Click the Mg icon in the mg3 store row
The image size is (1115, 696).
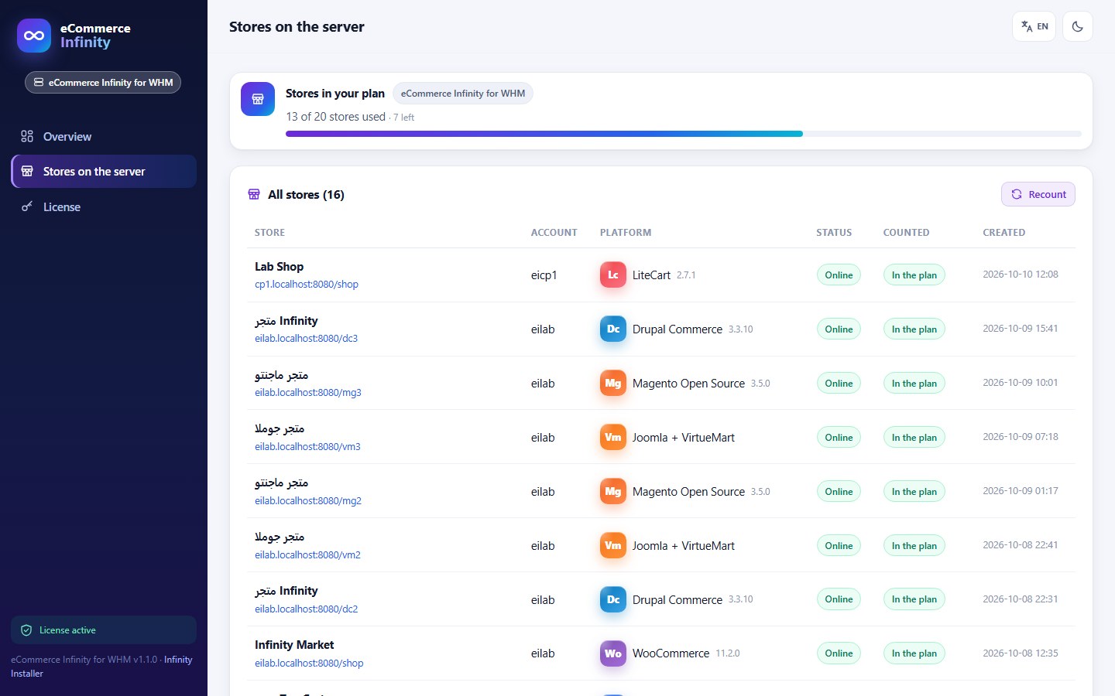point(612,383)
